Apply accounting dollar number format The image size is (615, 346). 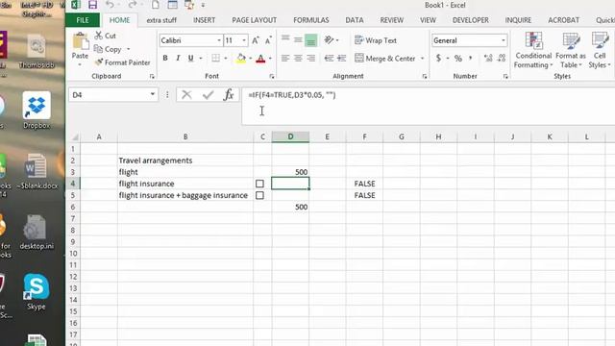point(438,58)
